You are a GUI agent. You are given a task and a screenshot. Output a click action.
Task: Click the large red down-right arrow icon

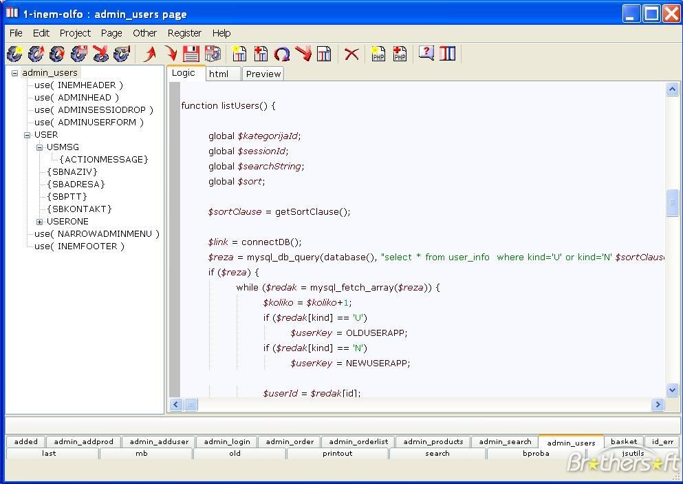tap(303, 54)
